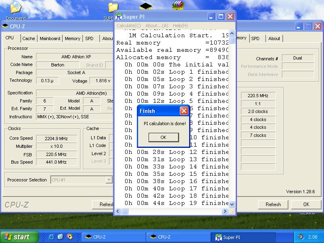Viewport: 324px width, 243px height.
Task: Launch Internet Explorer from quick launch
Action: (51, 237)
